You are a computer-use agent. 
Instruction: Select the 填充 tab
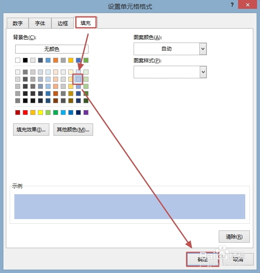(x=86, y=23)
